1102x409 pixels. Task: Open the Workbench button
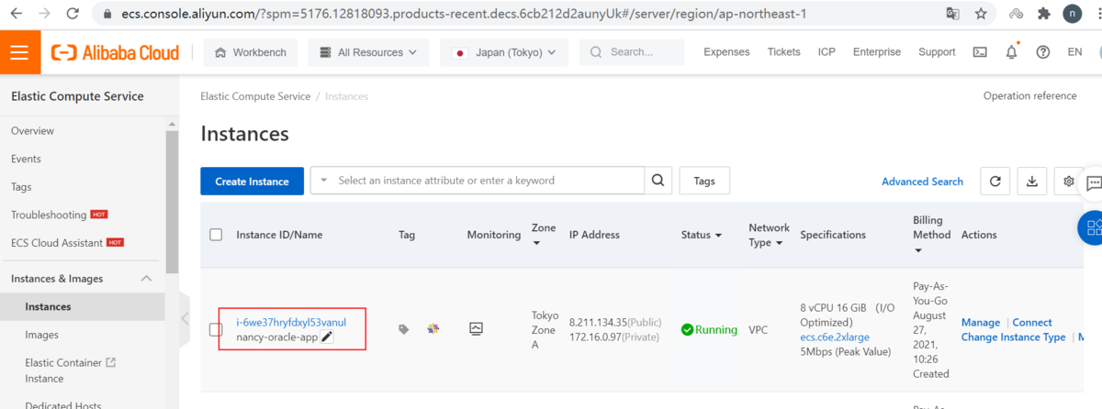[251, 52]
